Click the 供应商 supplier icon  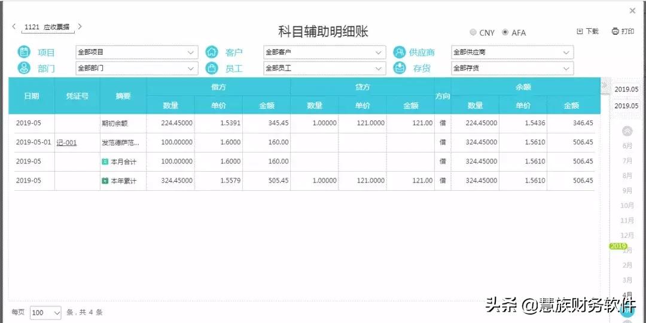[x=400, y=52]
